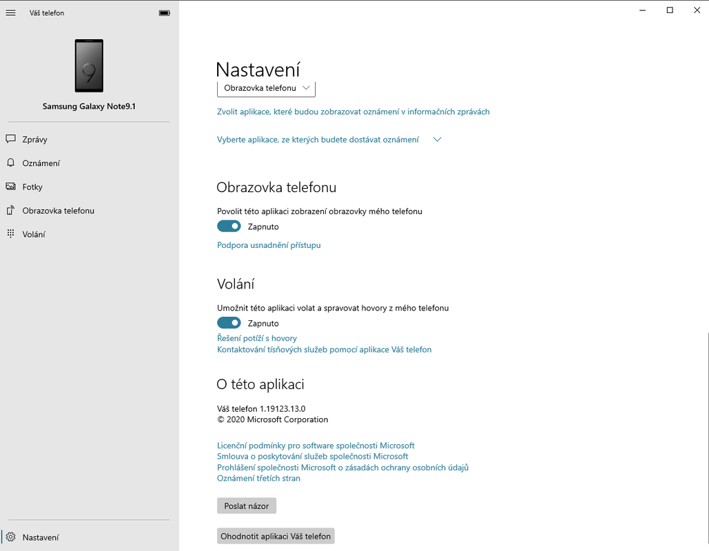The height and width of the screenshot is (551, 709).
Task: Click the Nastavení page heading
Action: pos(258,70)
